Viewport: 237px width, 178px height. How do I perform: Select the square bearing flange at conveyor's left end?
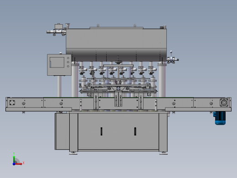[x=12, y=103]
